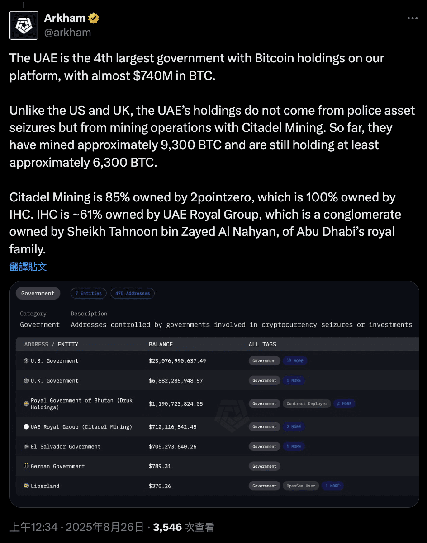
Task: Click the Contract Deployer tag
Action: (x=307, y=404)
